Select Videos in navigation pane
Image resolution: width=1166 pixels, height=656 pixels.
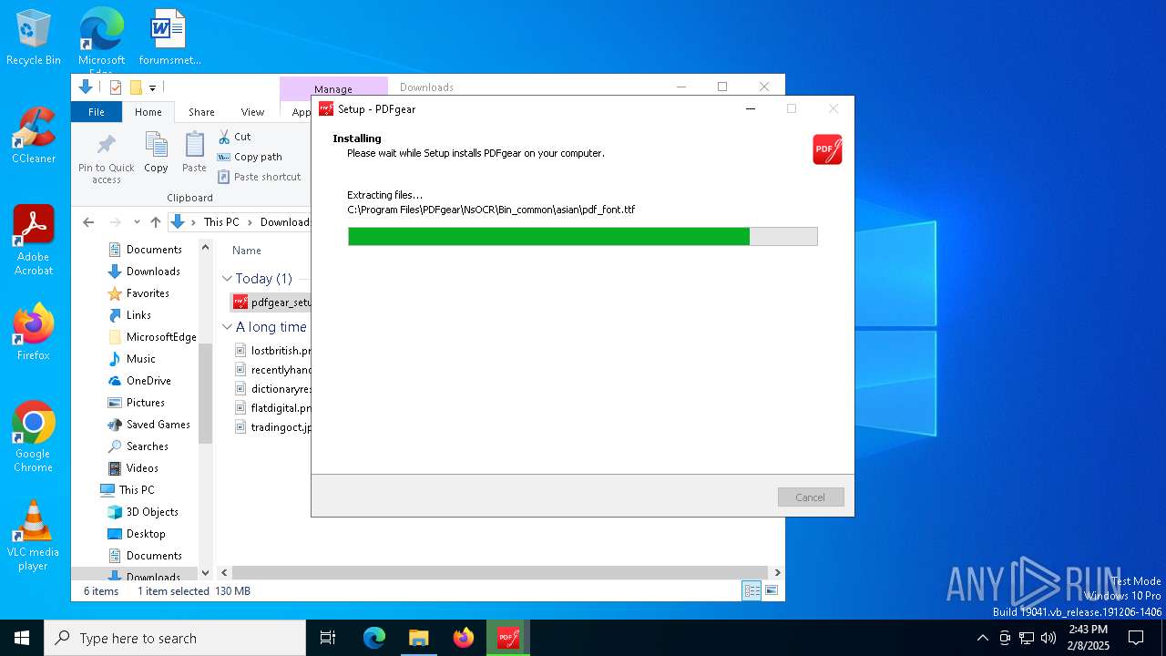134,468
